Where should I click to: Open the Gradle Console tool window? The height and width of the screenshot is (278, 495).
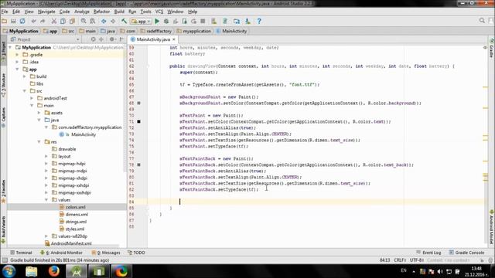(466, 253)
